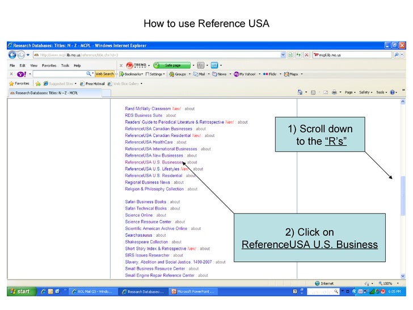Open Yahoo toolbar Settings
The height and width of the screenshot is (310, 413).
point(155,74)
